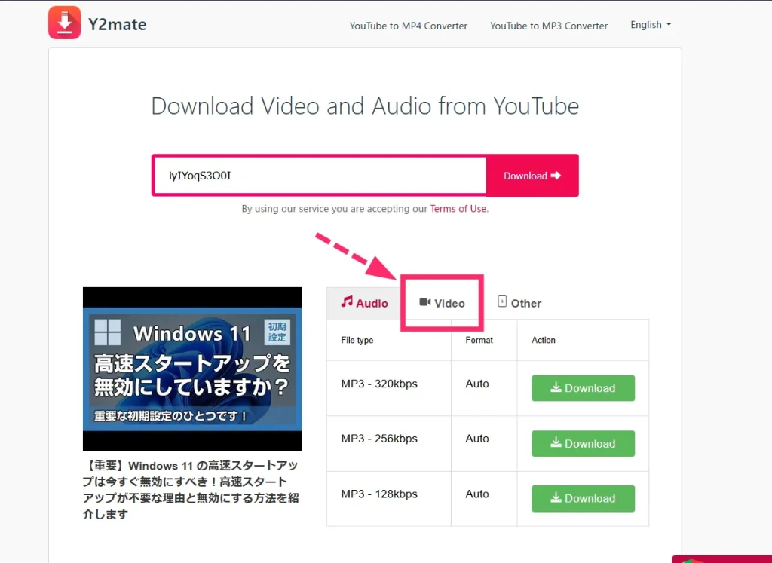Switch to the Audio tab
772x563 pixels.
tap(364, 303)
